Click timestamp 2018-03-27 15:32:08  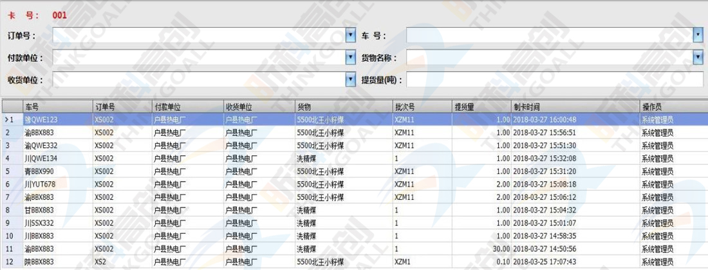(x=545, y=159)
